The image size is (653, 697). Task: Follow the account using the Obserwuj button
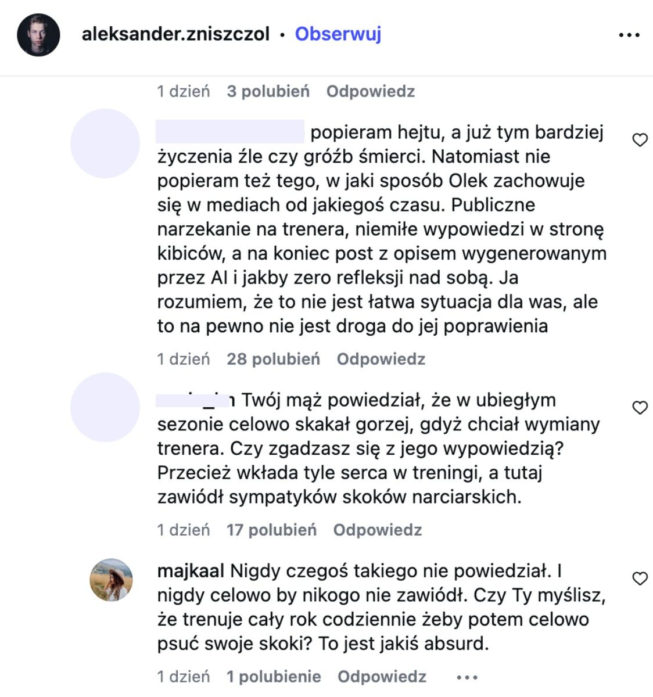click(x=338, y=34)
